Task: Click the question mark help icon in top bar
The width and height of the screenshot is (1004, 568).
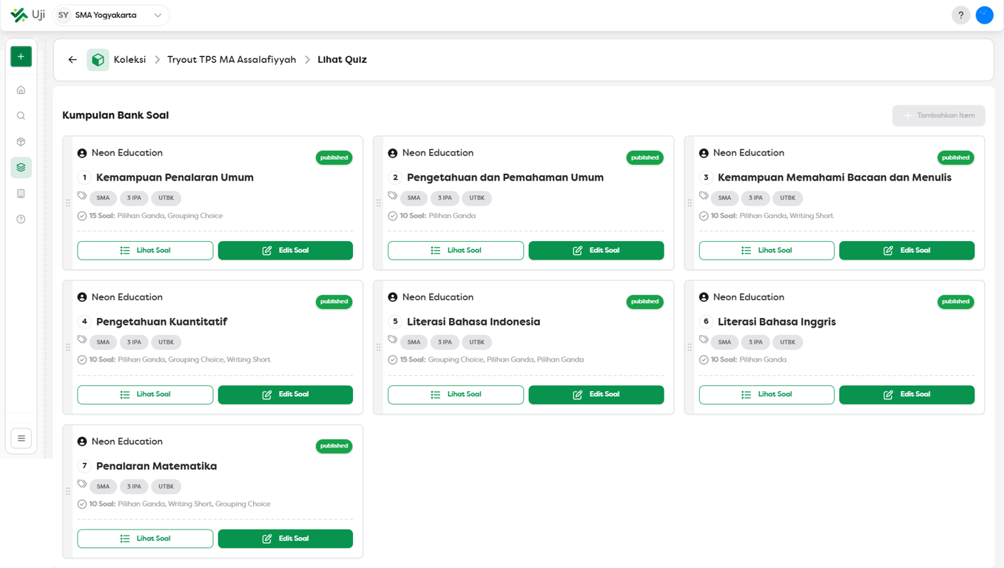Action: tap(960, 16)
